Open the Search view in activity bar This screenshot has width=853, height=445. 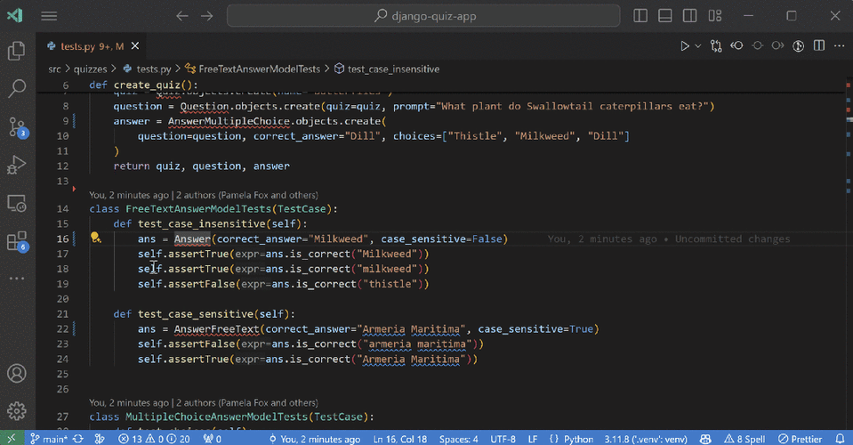[x=17, y=88]
